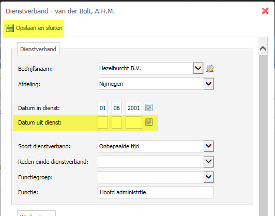The height and width of the screenshot is (216, 275).
Task: Save with Opslaan en sluiten
Action: click(34, 28)
